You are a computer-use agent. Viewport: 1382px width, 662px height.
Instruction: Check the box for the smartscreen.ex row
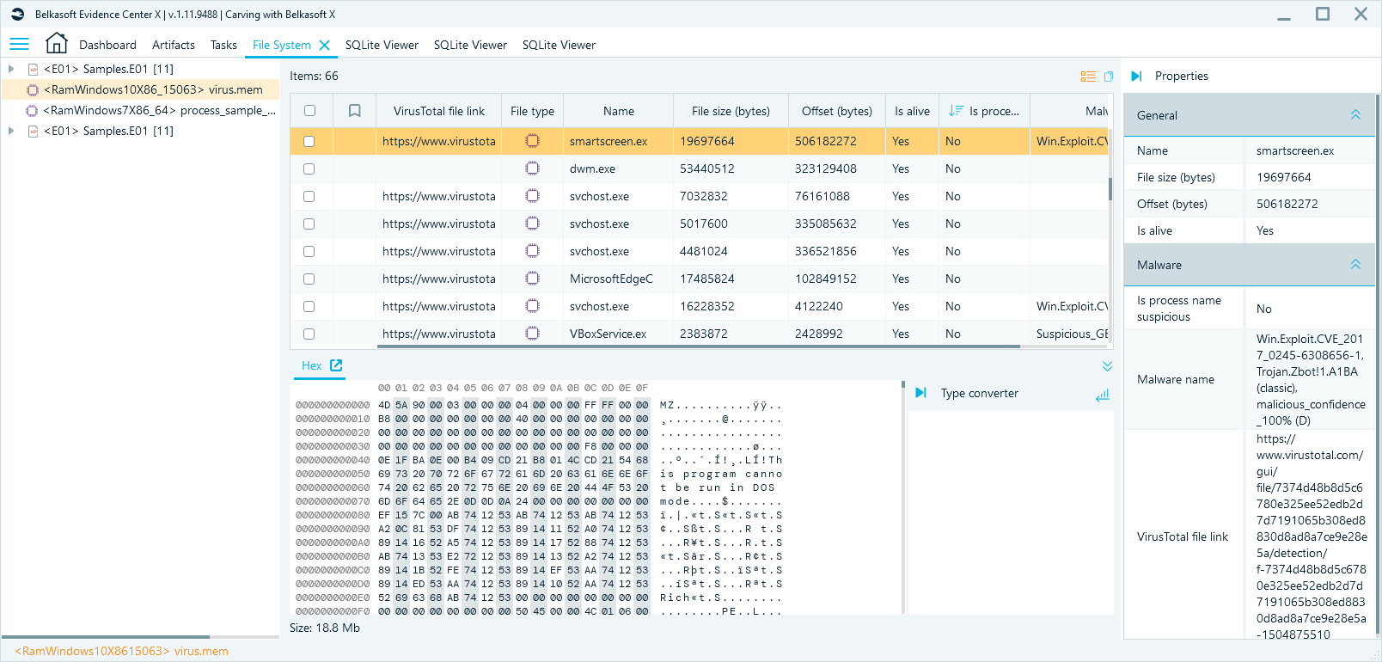tap(309, 141)
